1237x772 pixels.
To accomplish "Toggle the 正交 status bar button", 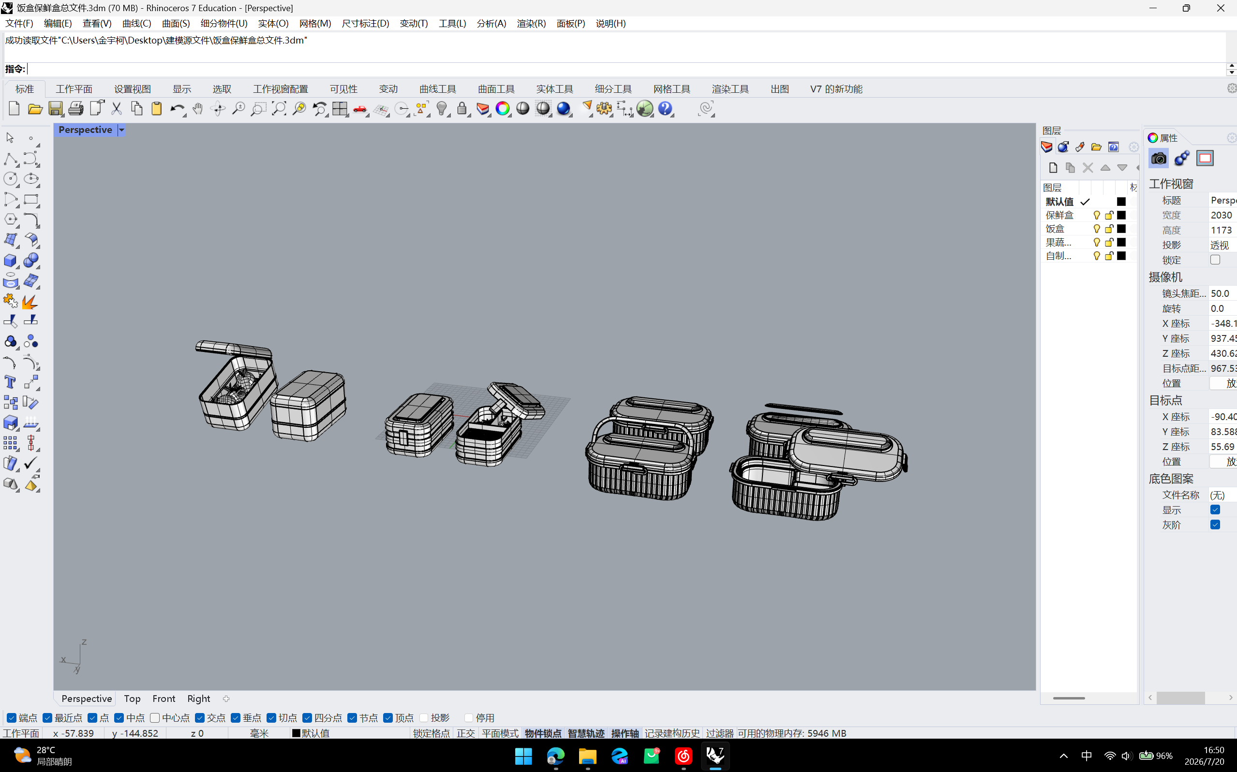I will [x=465, y=733].
